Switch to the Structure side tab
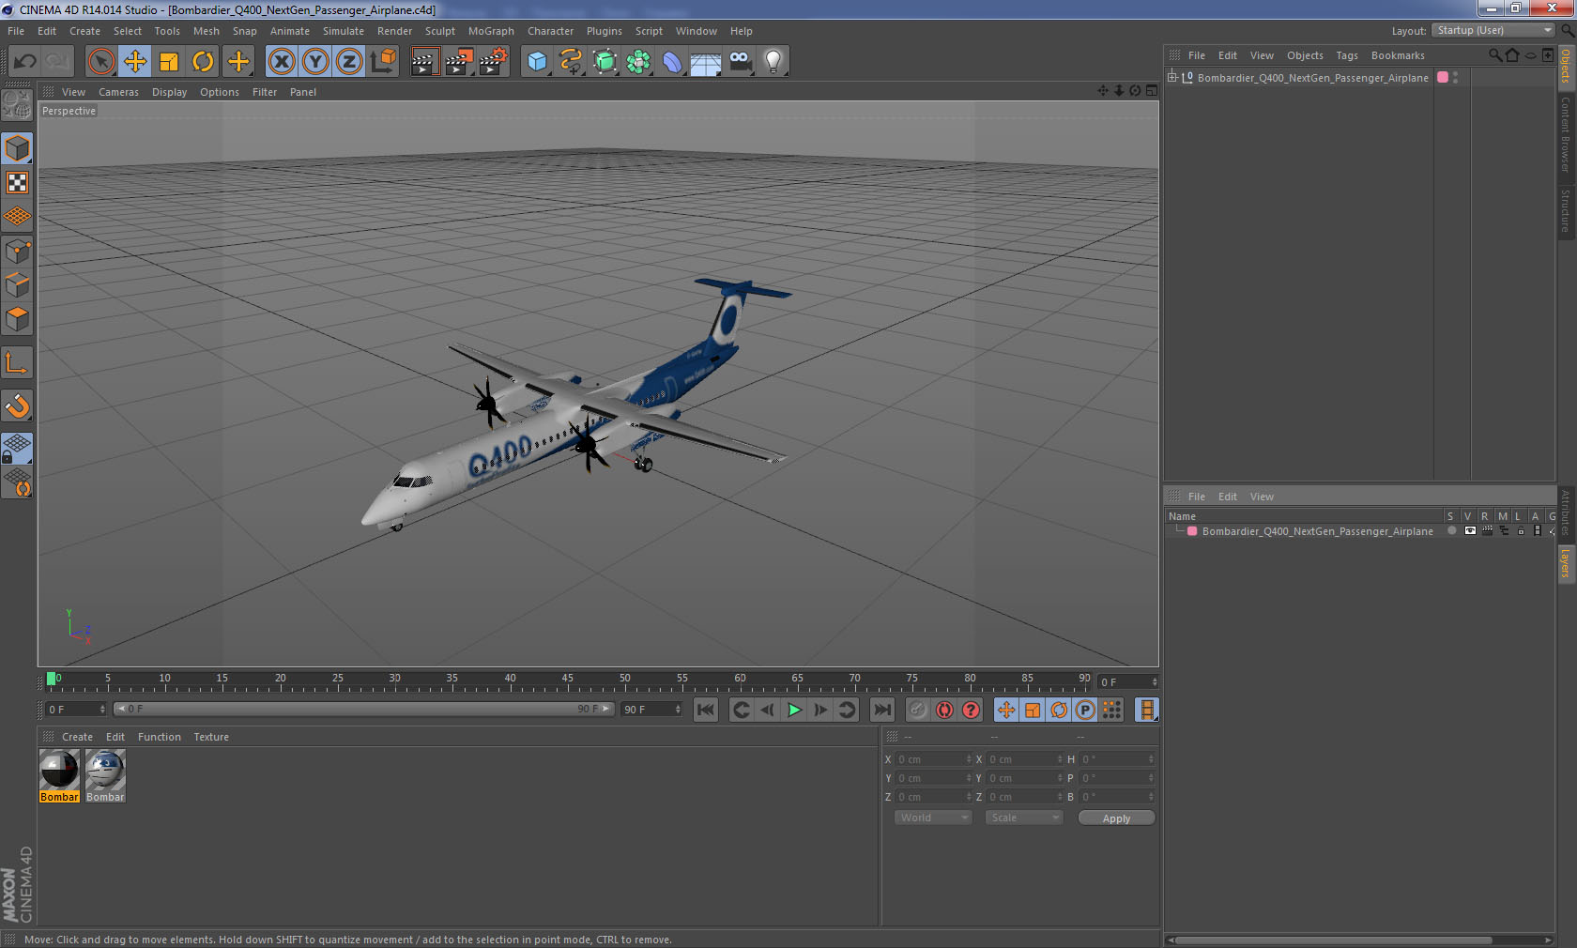The image size is (1577, 948). pos(1566,210)
